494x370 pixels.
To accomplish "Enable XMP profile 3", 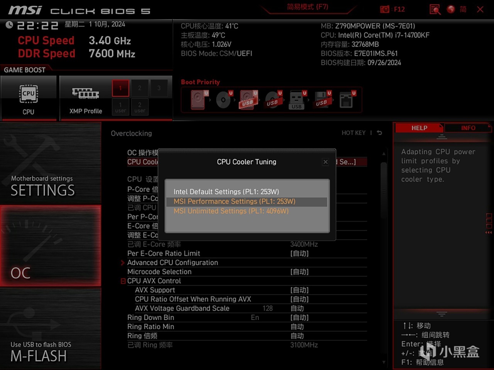I will (x=159, y=88).
